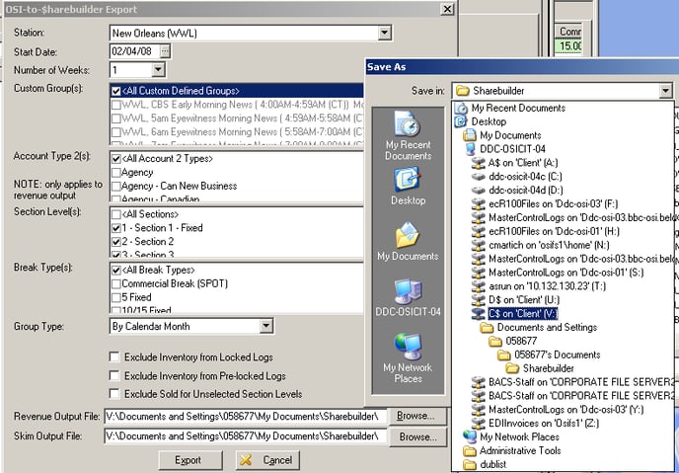Choose Desktop in Save in list
The height and width of the screenshot is (473, 679).
coord(481,121)
